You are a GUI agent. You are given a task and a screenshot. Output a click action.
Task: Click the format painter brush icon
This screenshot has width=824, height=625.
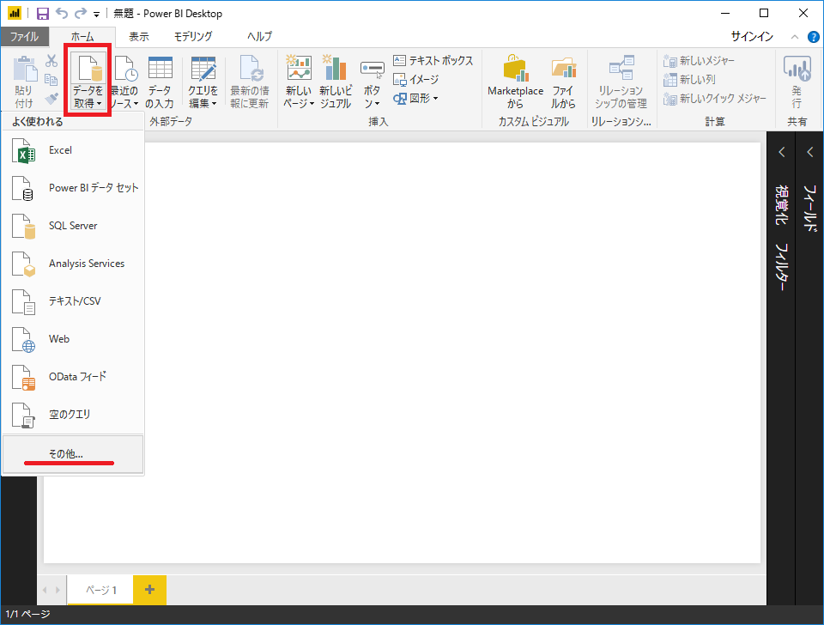click(x=51, y=98)
